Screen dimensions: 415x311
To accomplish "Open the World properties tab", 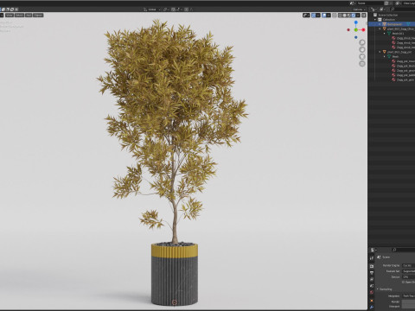I will tap(372, 292).
